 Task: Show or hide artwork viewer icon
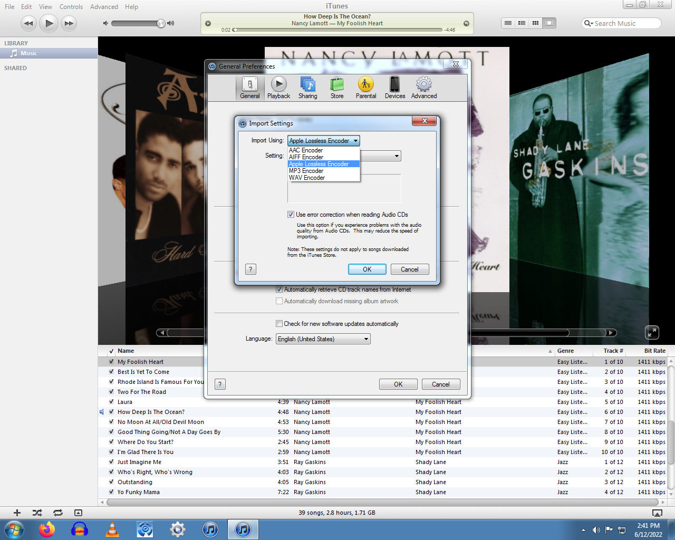(x=78, y=513)
